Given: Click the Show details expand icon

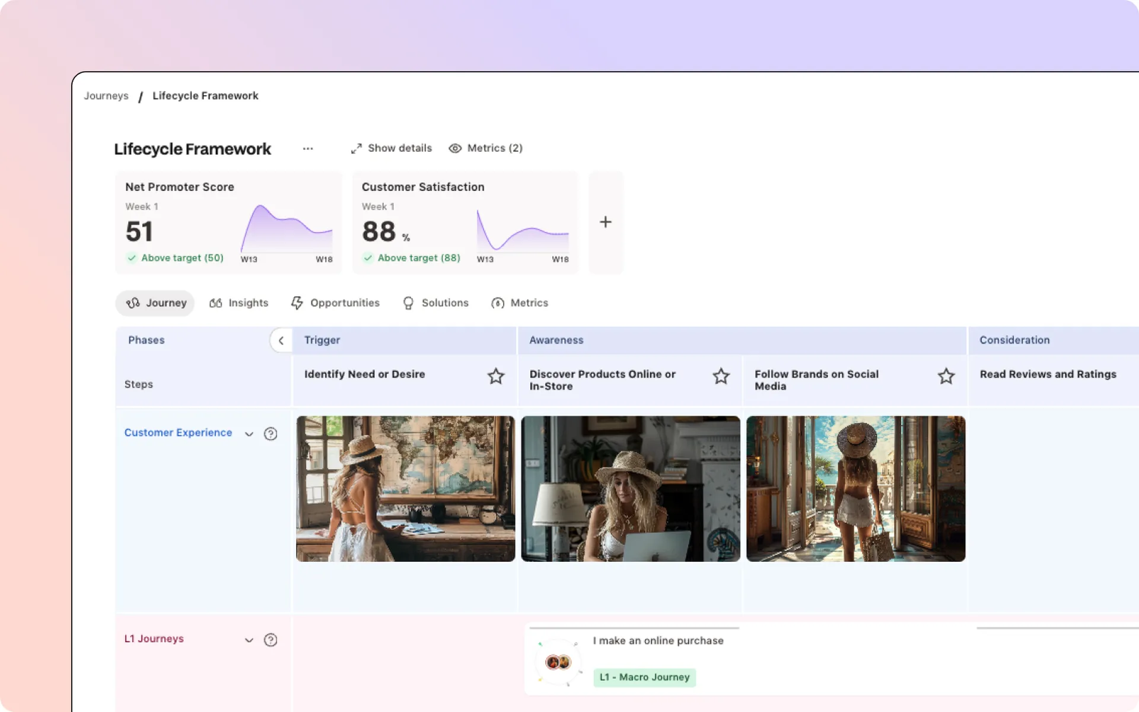Looking at the screenshot, I should tap(356, 148).
